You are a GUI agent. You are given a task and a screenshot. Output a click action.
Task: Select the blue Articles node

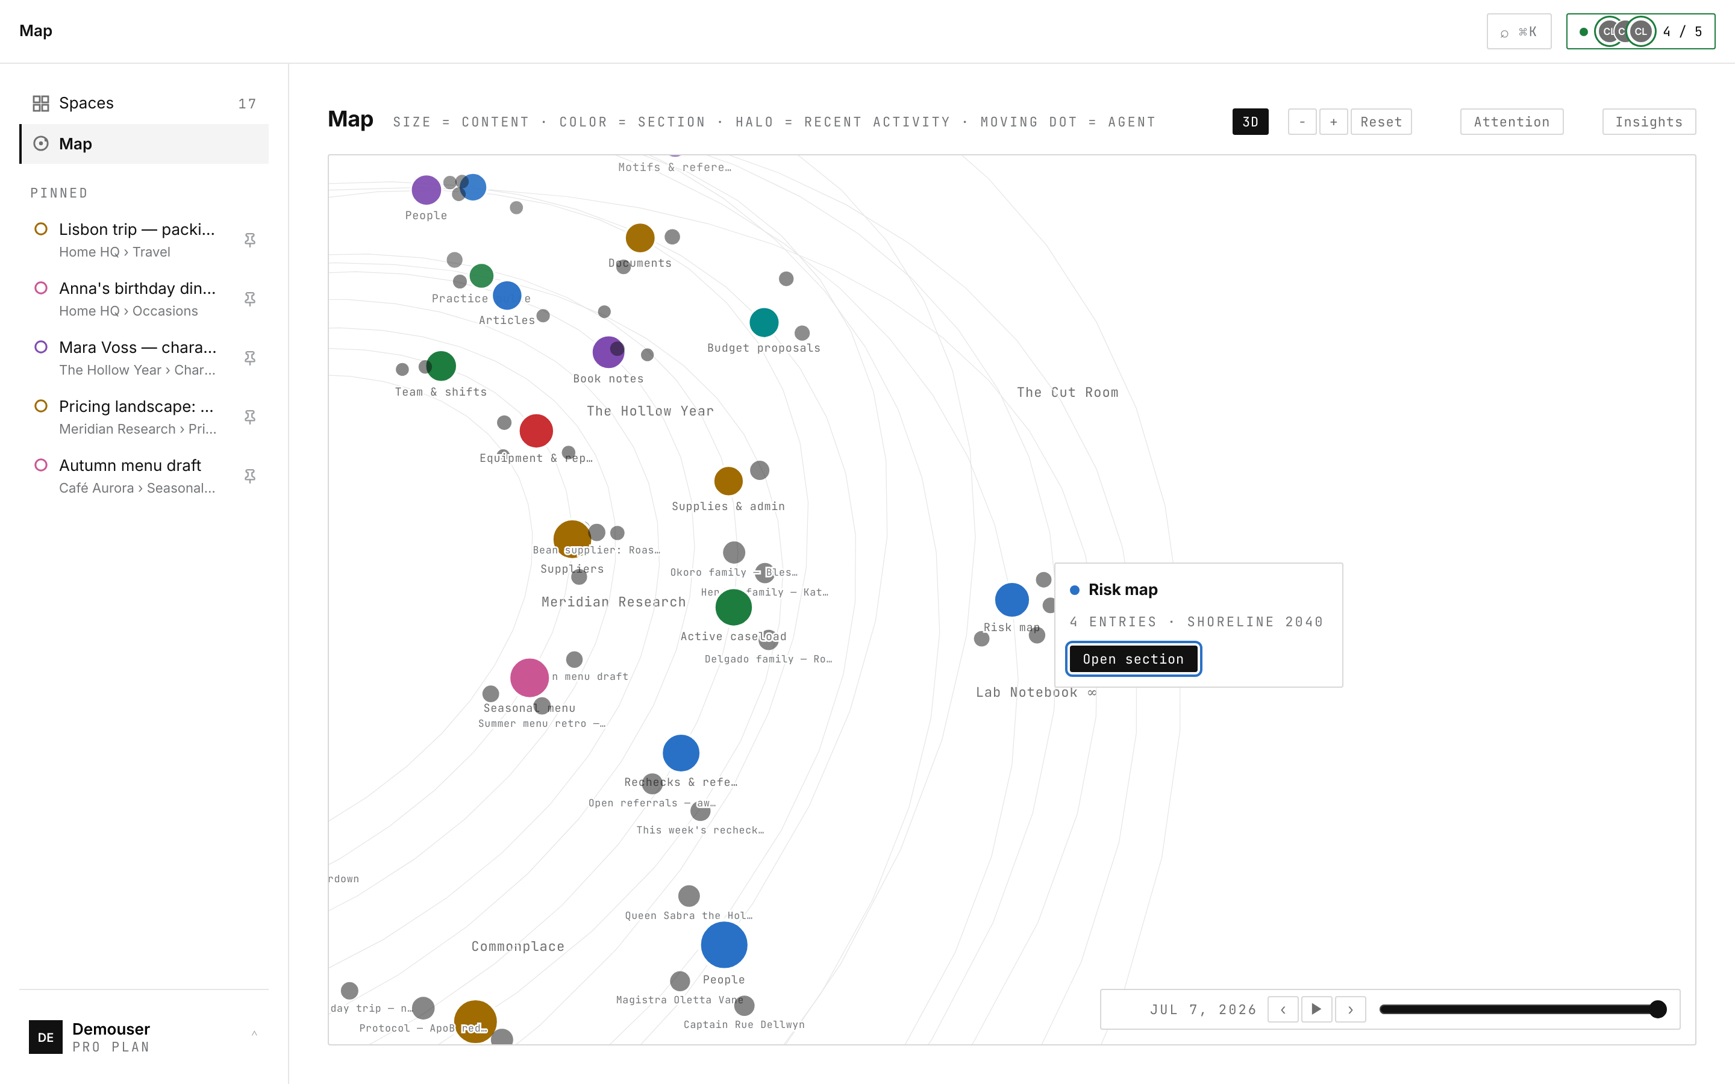(x=507, y=295)
